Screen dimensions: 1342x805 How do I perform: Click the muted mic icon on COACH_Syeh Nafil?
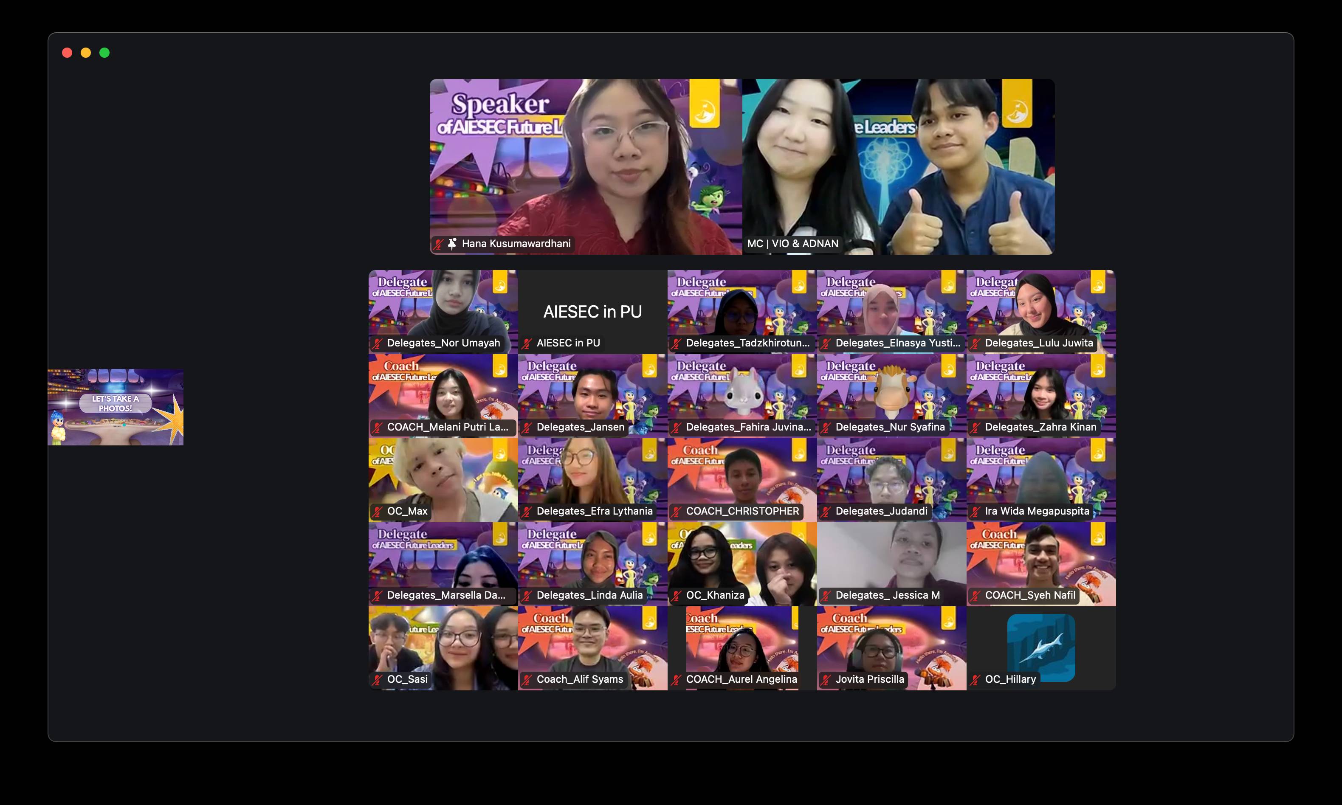tap(975, 596)
